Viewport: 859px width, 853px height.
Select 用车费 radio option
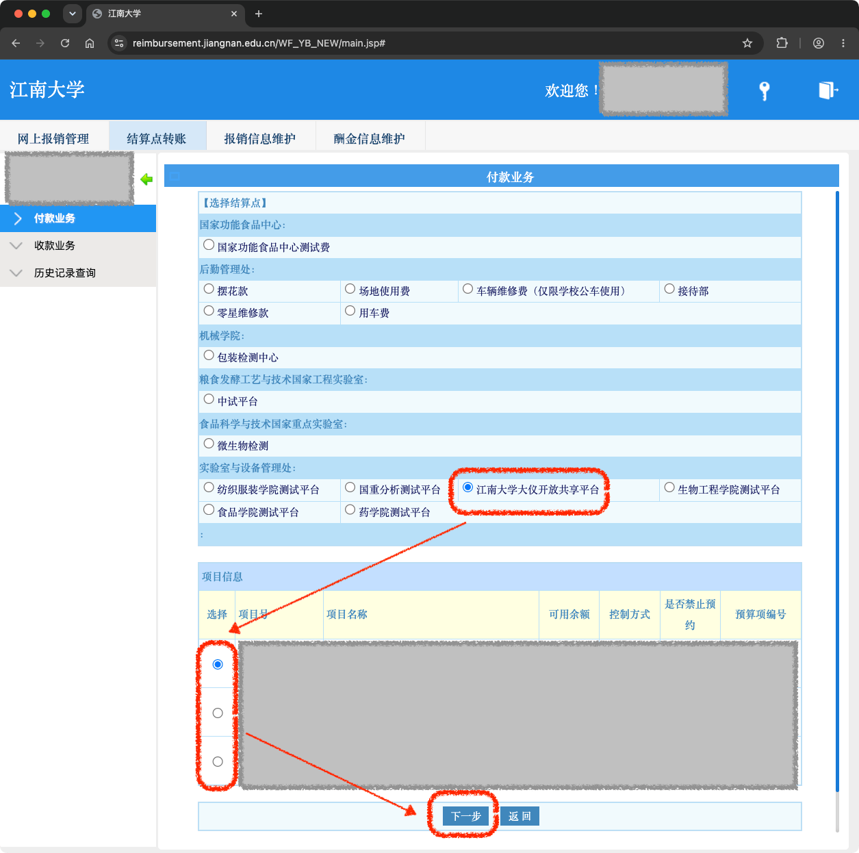pos(350,311)
